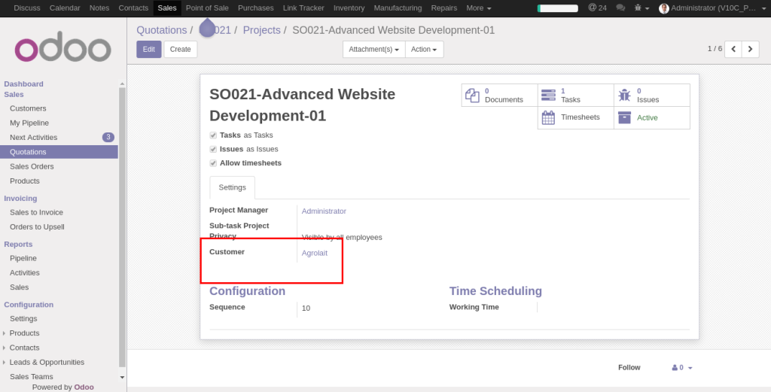Viewport: 771px width, 392px height.
Task: Go to previous record arrow
Action: pos(733,49)
